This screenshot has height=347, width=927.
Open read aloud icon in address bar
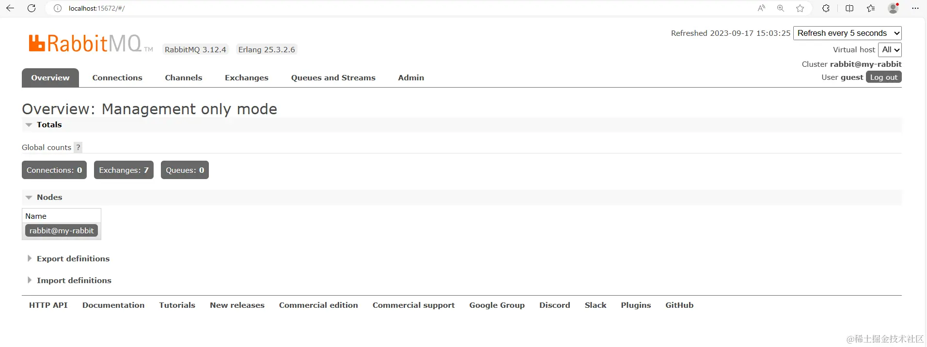[x=761, y=8]
